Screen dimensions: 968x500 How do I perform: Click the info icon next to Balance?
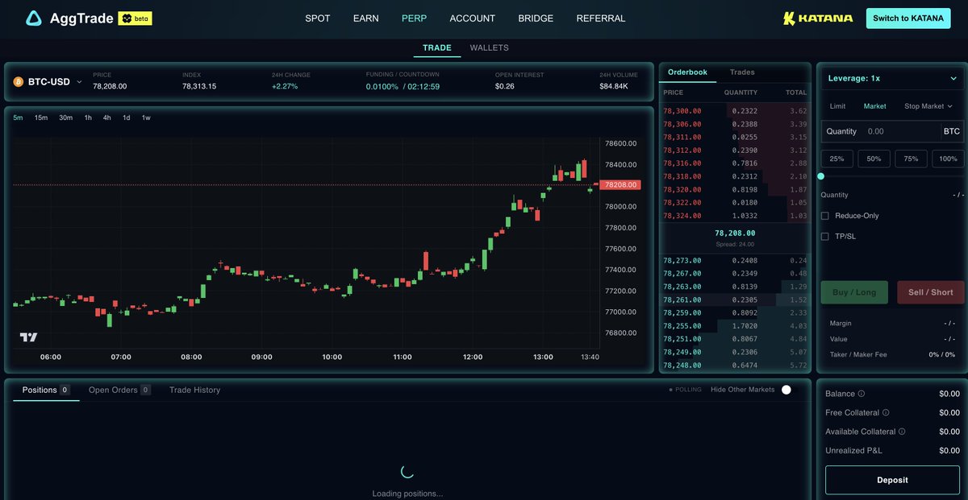(862, 394)
